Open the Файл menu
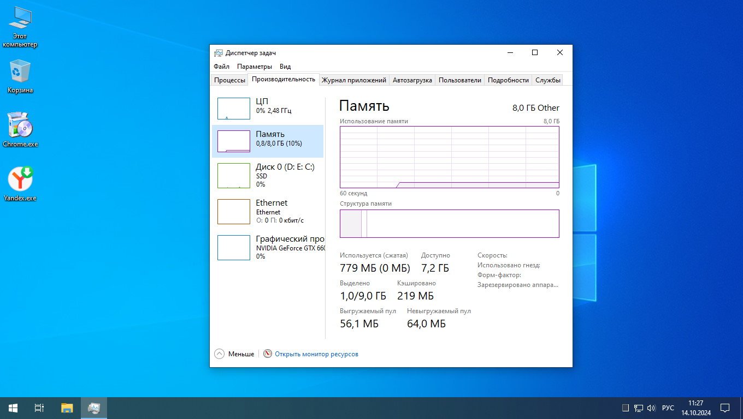The width and height of the screenshot is (743, 419). coord(221,67)
